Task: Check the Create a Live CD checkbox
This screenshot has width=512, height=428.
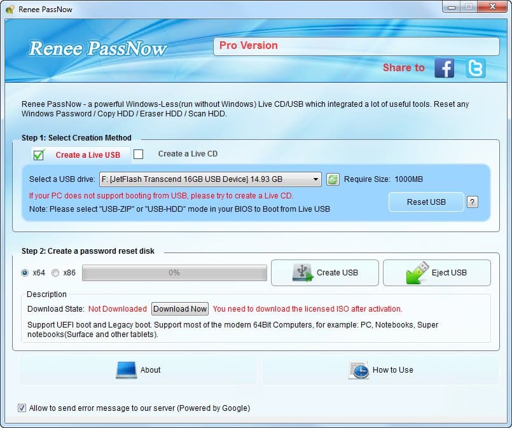Action: (139, 154)
